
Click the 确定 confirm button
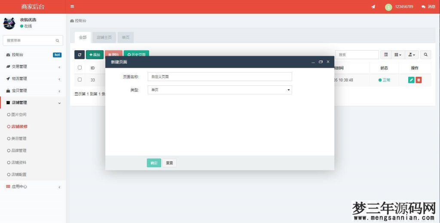(x=154, y=163)
